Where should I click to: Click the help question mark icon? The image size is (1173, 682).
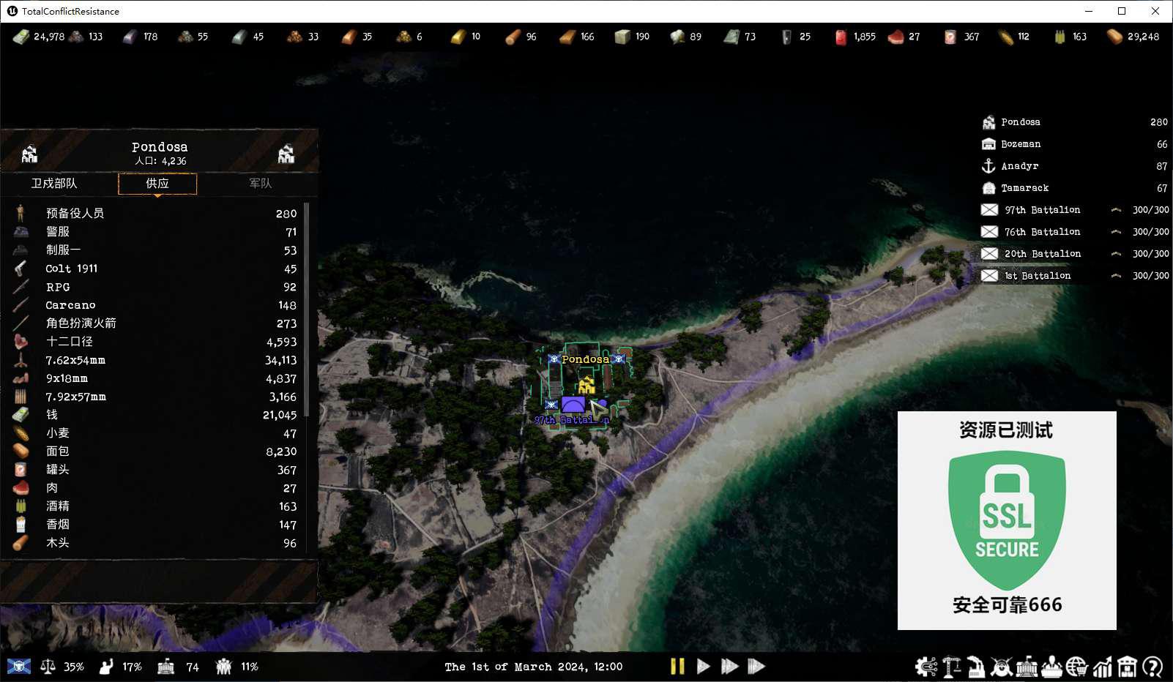(1152, 667)
